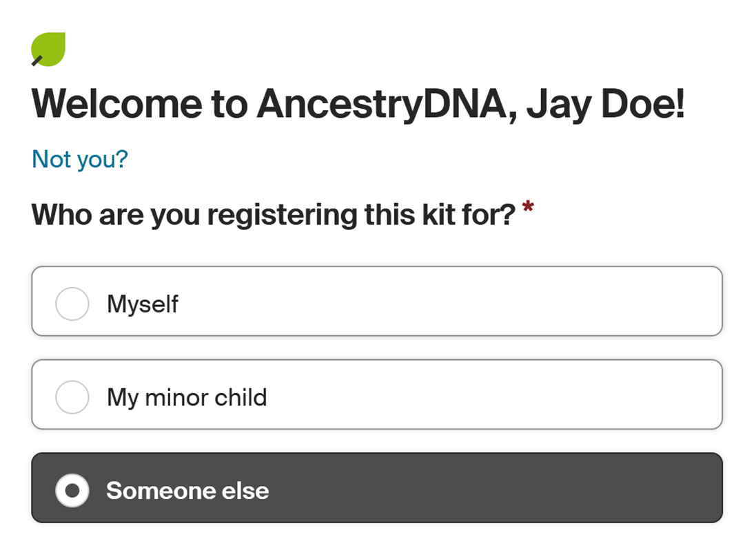
Task: Click the word "Welcome" in the heading
Action: (x=115, y=104)
